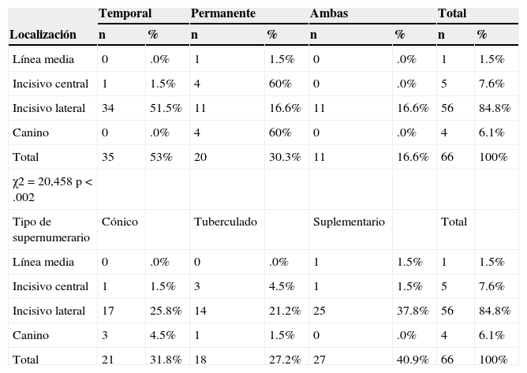The image size is (527, 373).
Task: Click the χ2 = 20,458 statistic cell
Action: [x=52, y=189]
